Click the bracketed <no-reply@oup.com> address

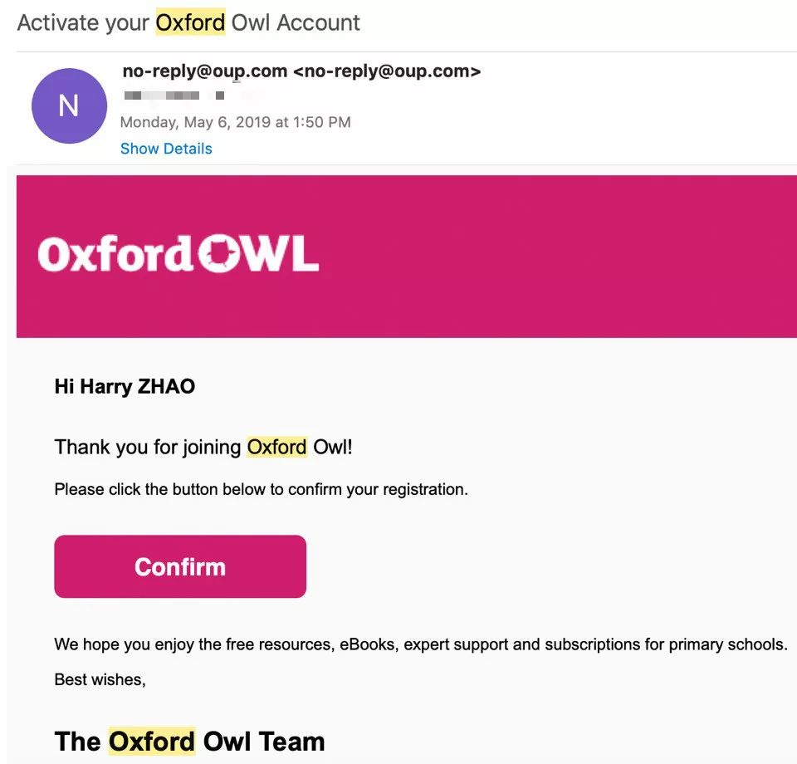(x=387, y=71)
